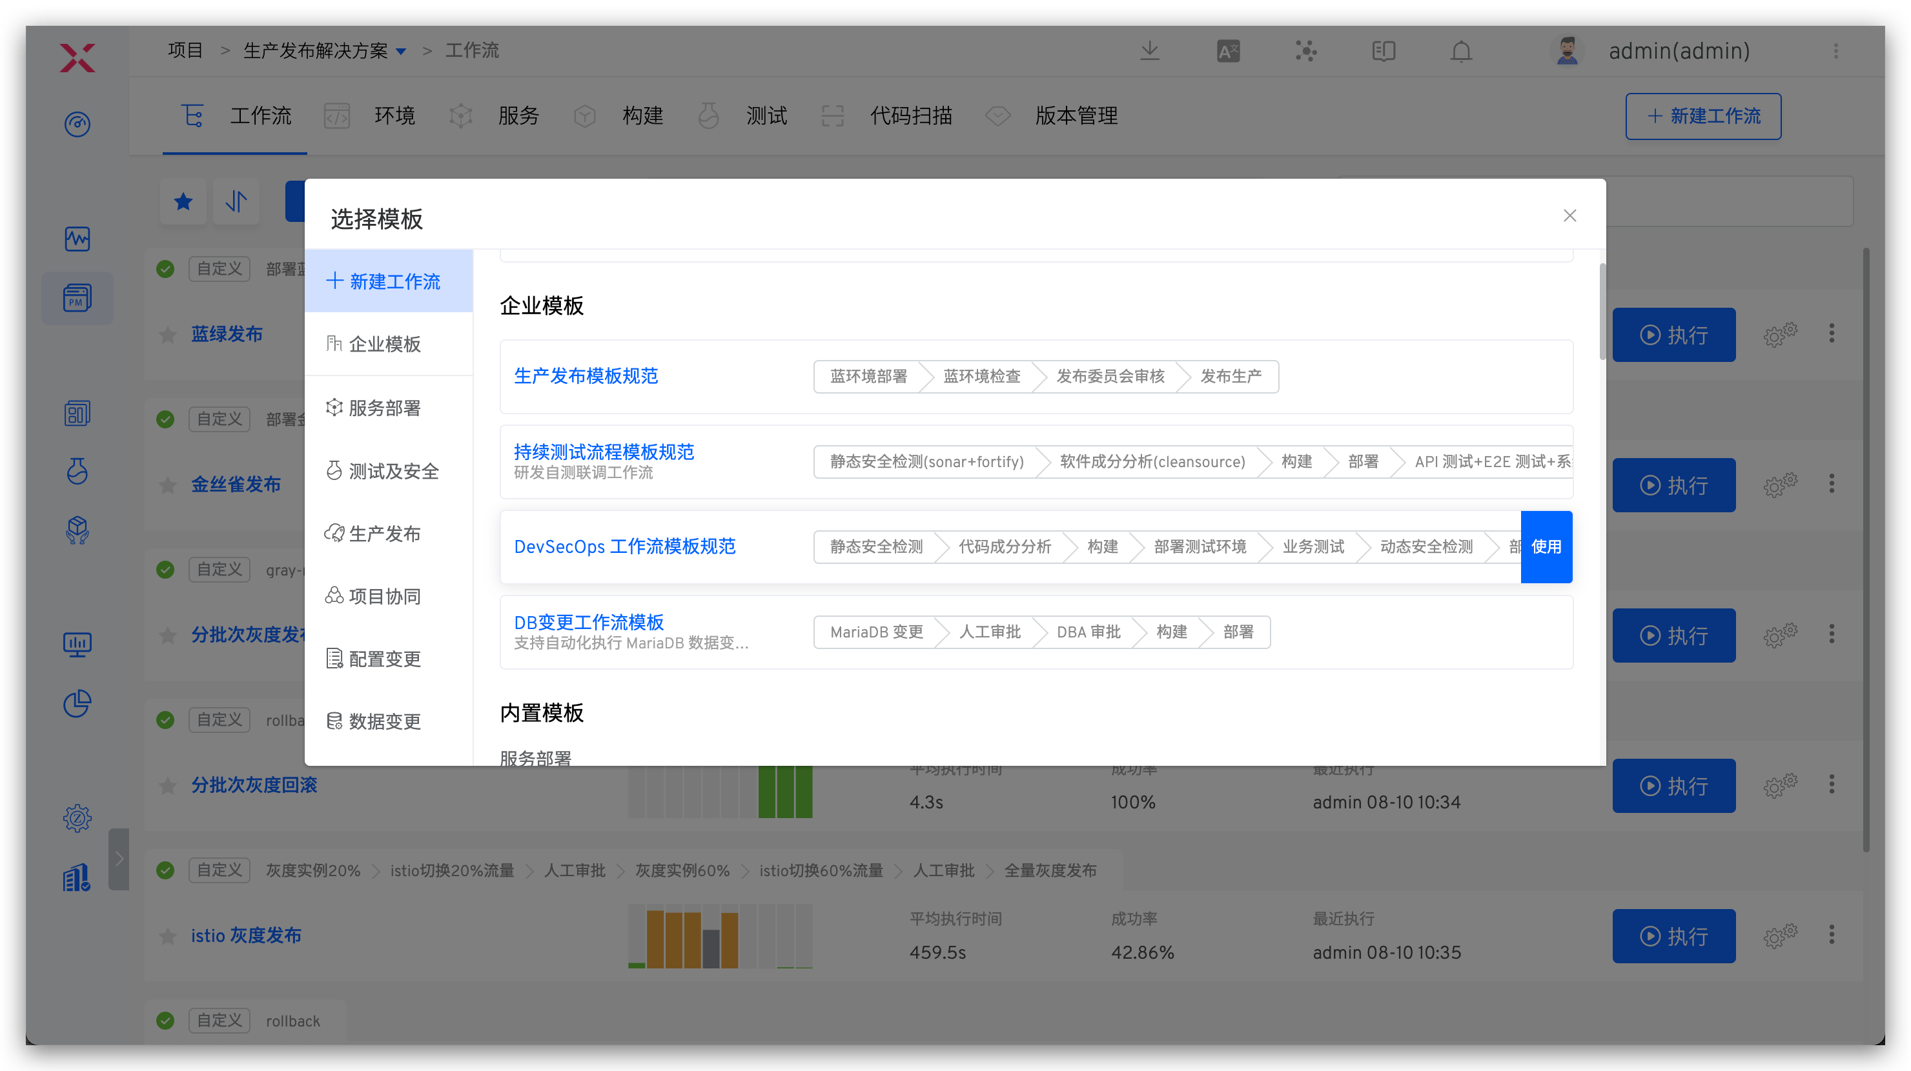The width and height of the screenshot is (1911, 1071).
Task: Toggle favorite star for 分批次灰度回滚
Action: pyautogui.click(x=168, y=786)
